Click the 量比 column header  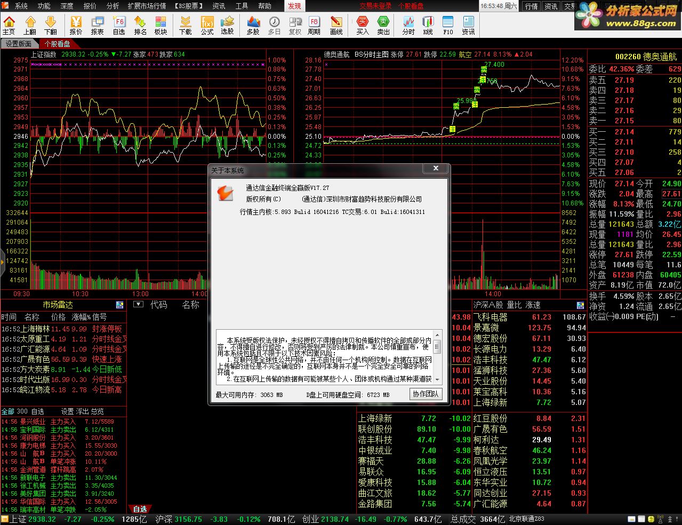tap(514, 305)
